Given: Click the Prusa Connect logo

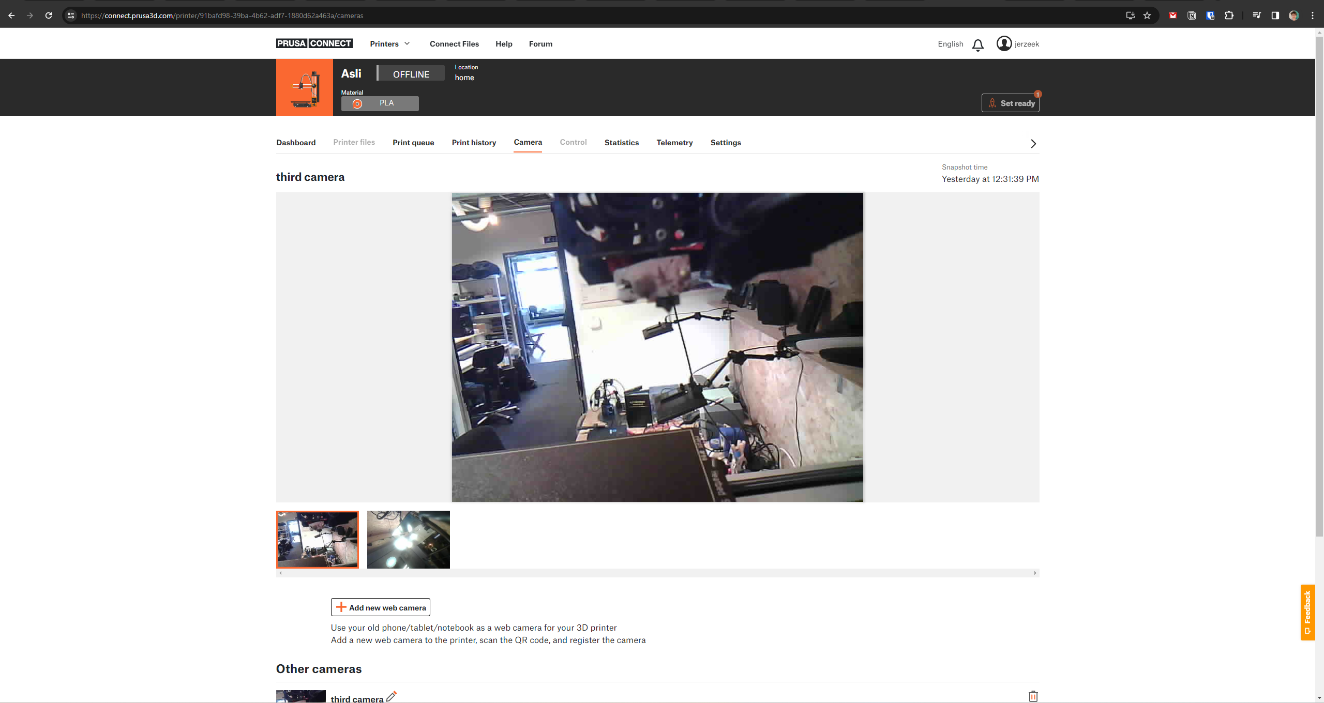Looking at the screenshot, I should pyautogui.click(x=314, y=43).
